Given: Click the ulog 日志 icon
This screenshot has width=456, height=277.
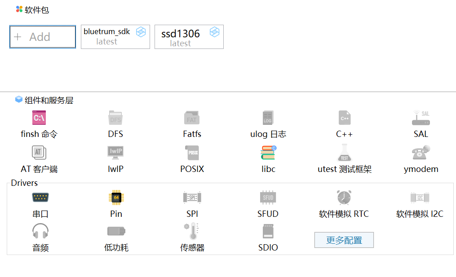Looking at the screenshot, I should click(x=268, y=118).
